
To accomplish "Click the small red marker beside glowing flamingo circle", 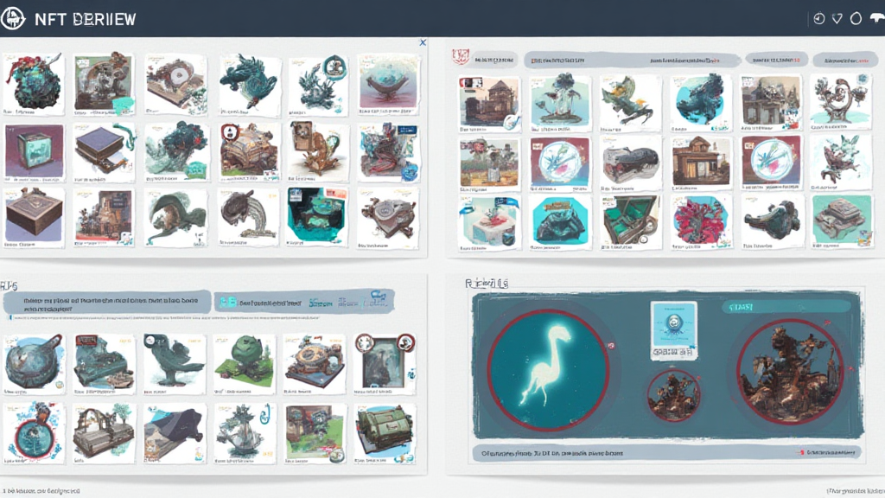I will tap(611, 347).
